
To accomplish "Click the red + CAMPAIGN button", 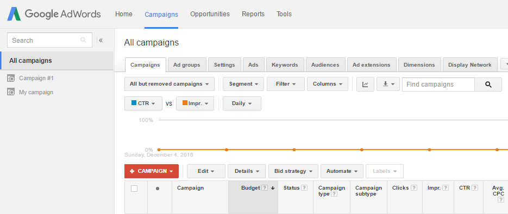I will tap(151, 171).
